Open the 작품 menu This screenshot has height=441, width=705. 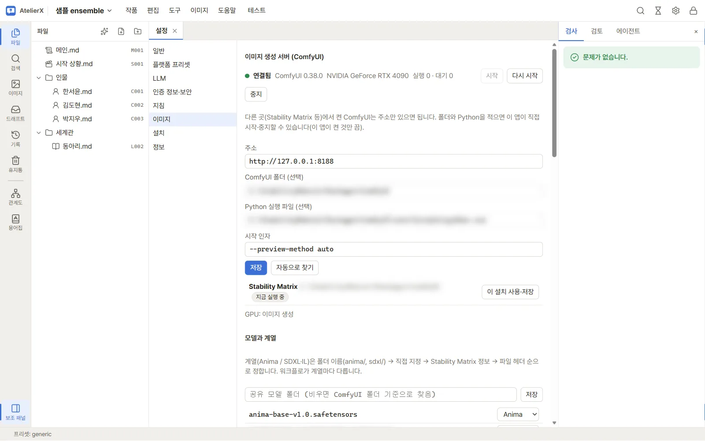131,11
